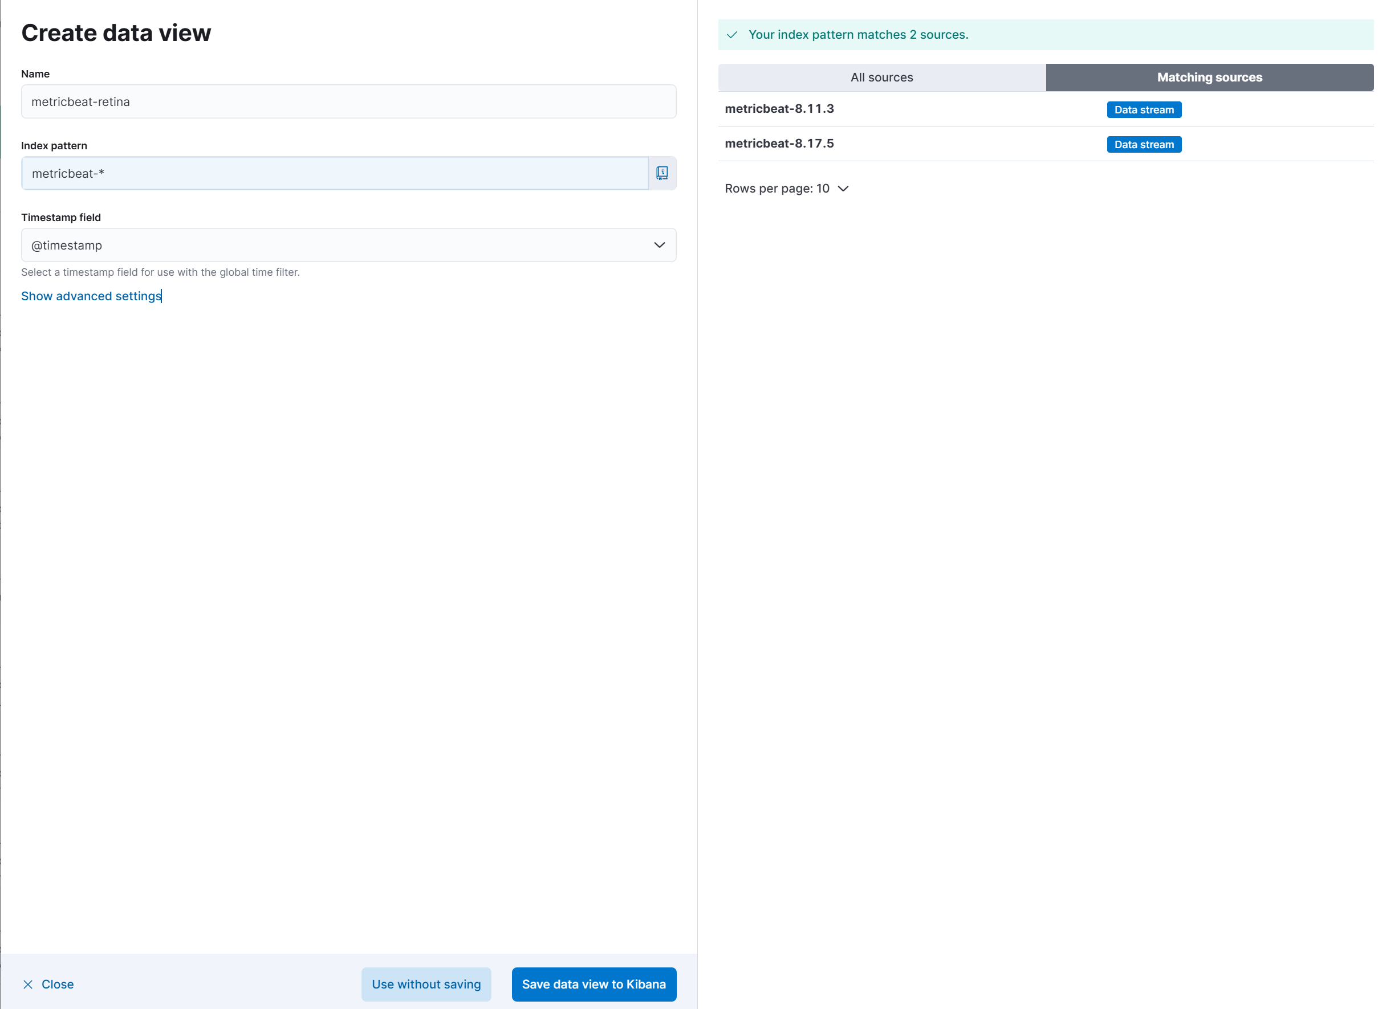
Task: Expand the Rows per page selector
Action: (786, 189)
